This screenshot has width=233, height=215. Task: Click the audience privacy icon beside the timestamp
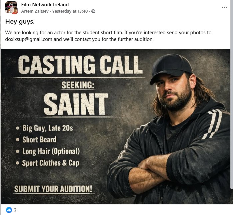click(x=93, y=11)
